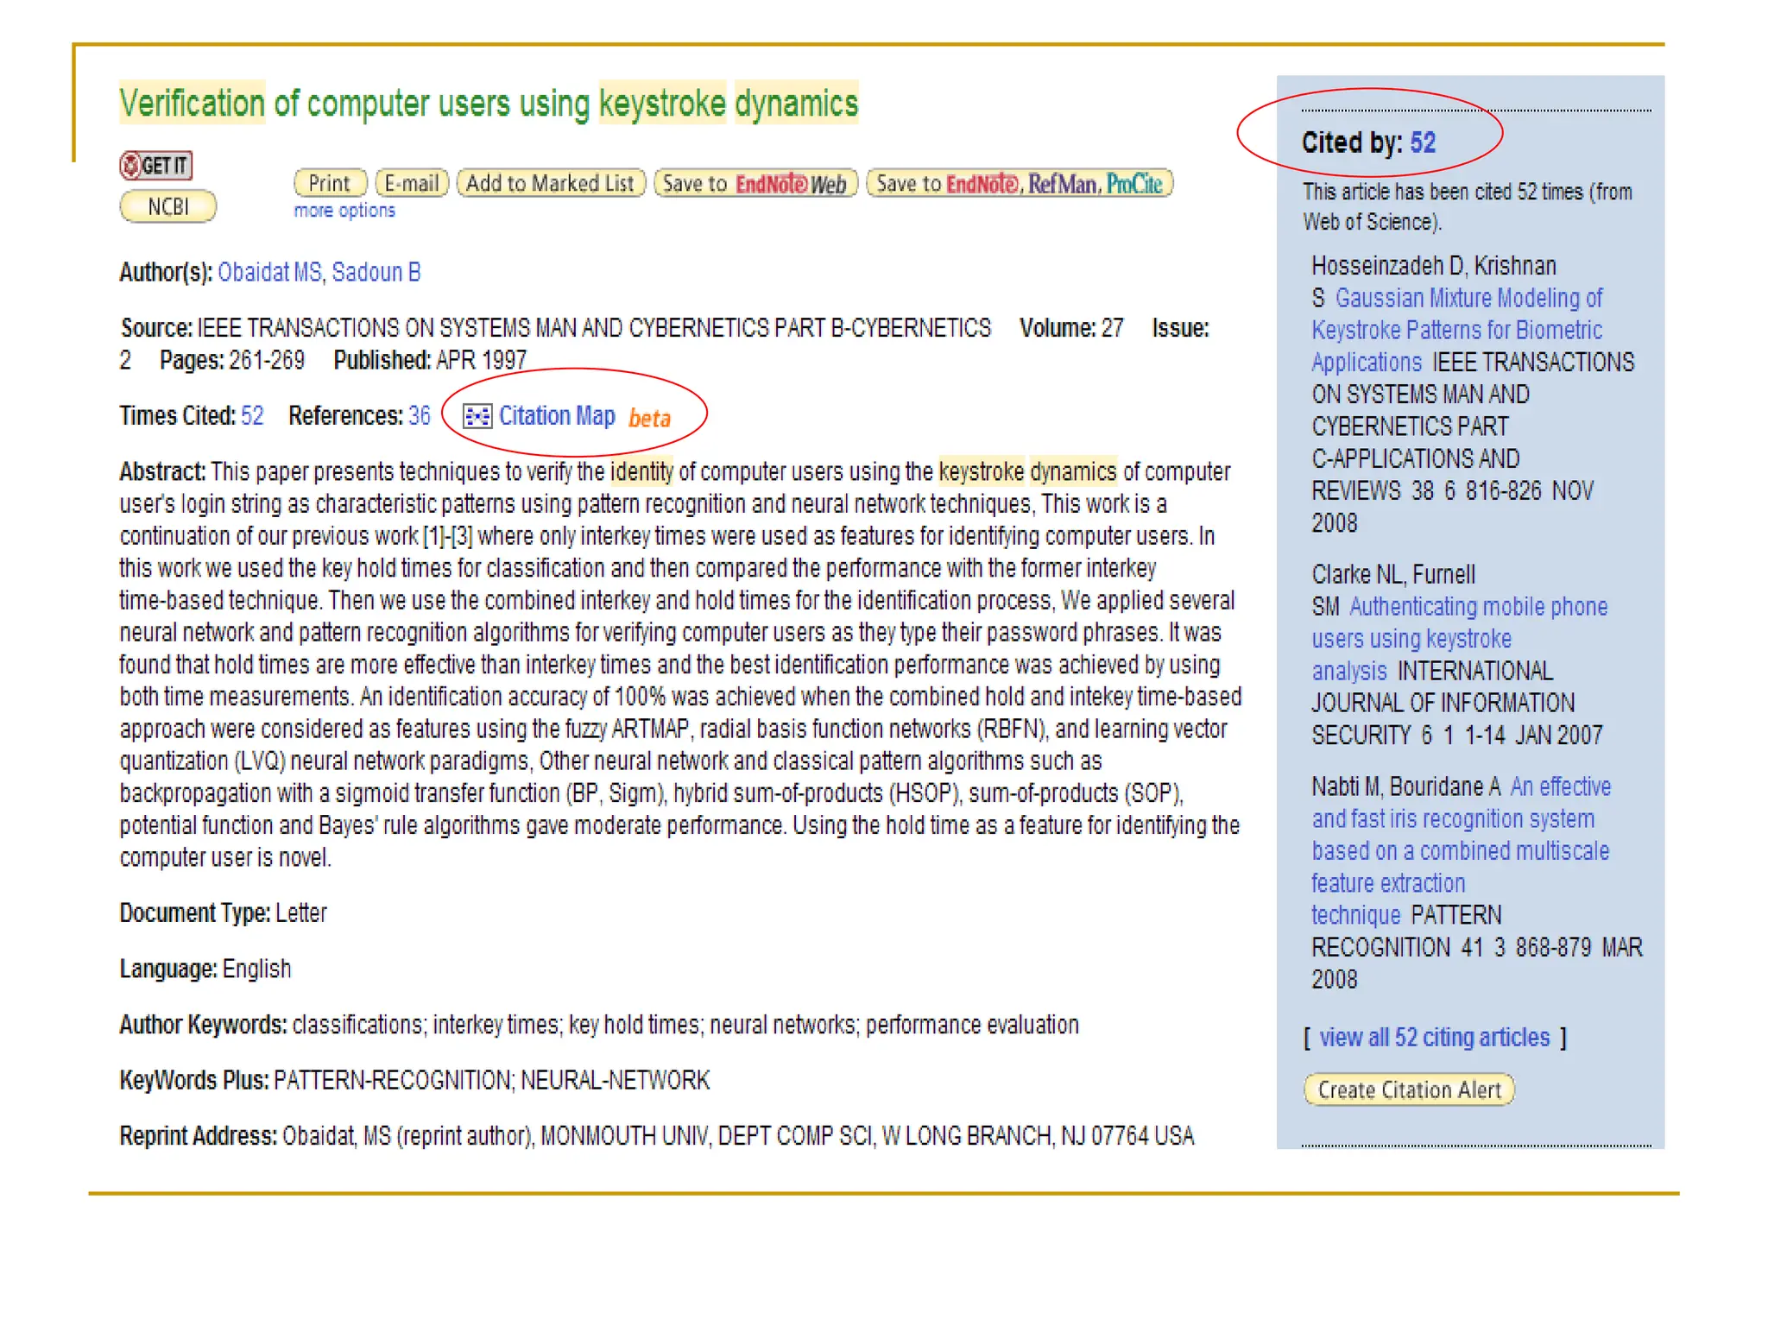Viewport: 1768px width, 1326px height.
Task: View all 52 citing articles
Action: pyautogui.click(x=1434, y=1037)
